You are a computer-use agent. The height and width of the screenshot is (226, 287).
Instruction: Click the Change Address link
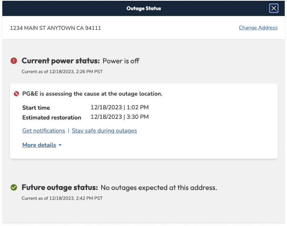click(258, 28)
